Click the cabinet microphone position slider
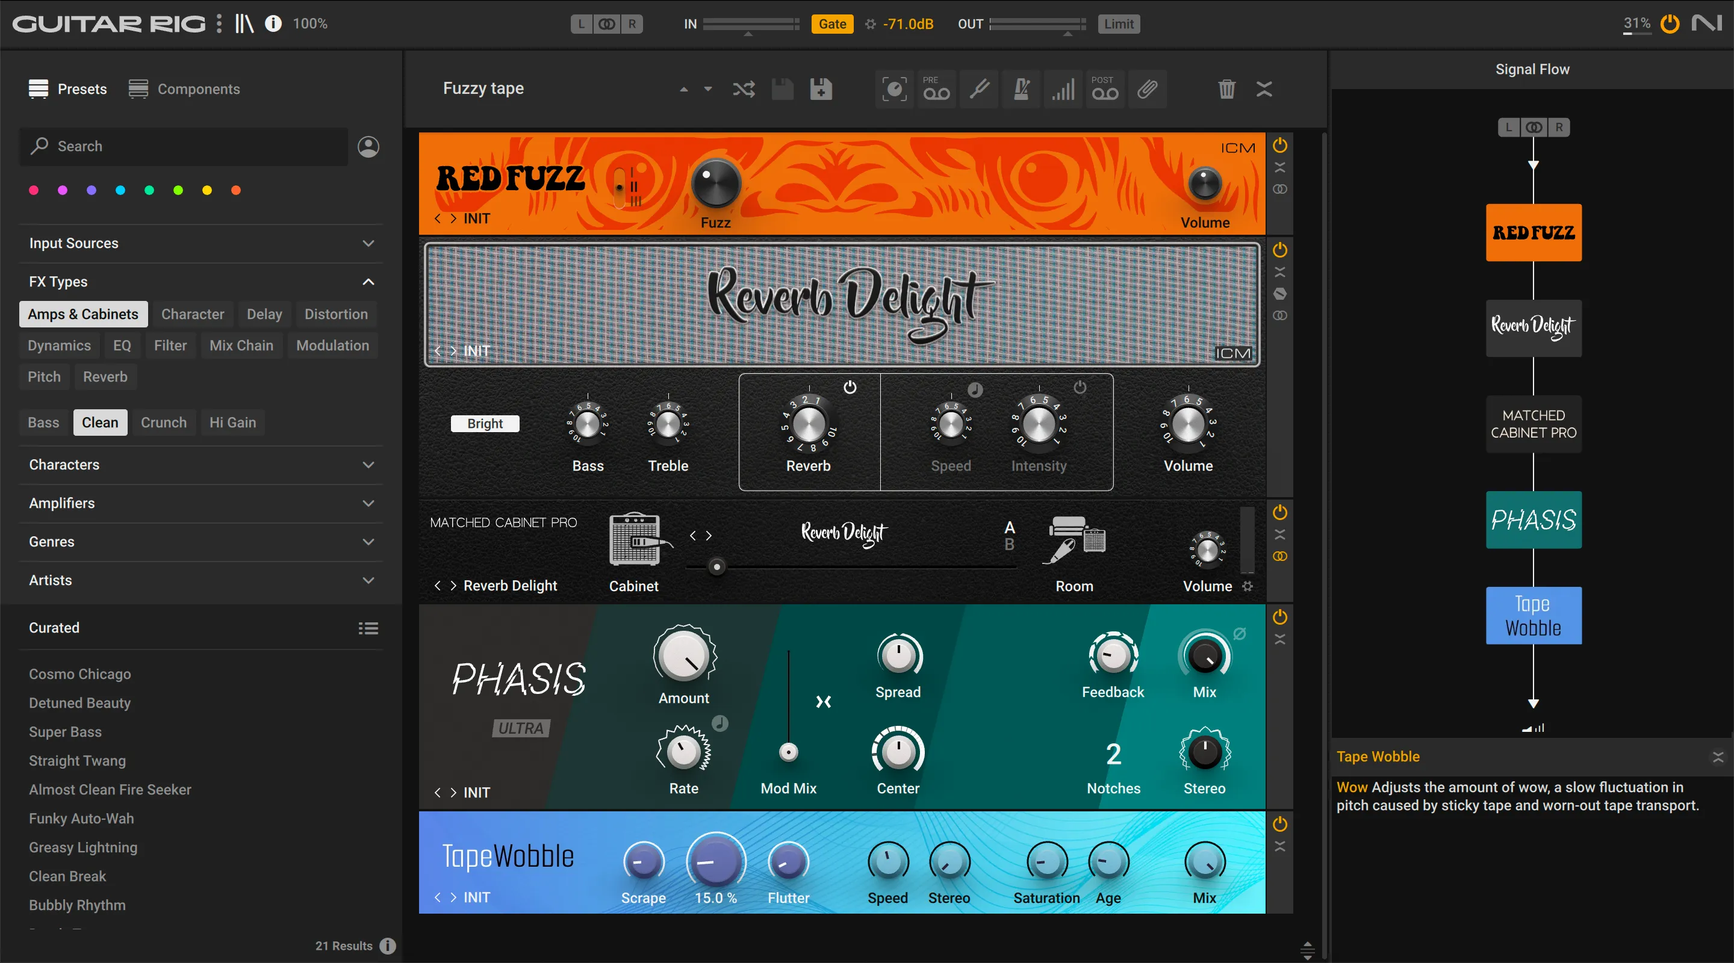 [717, 568]
